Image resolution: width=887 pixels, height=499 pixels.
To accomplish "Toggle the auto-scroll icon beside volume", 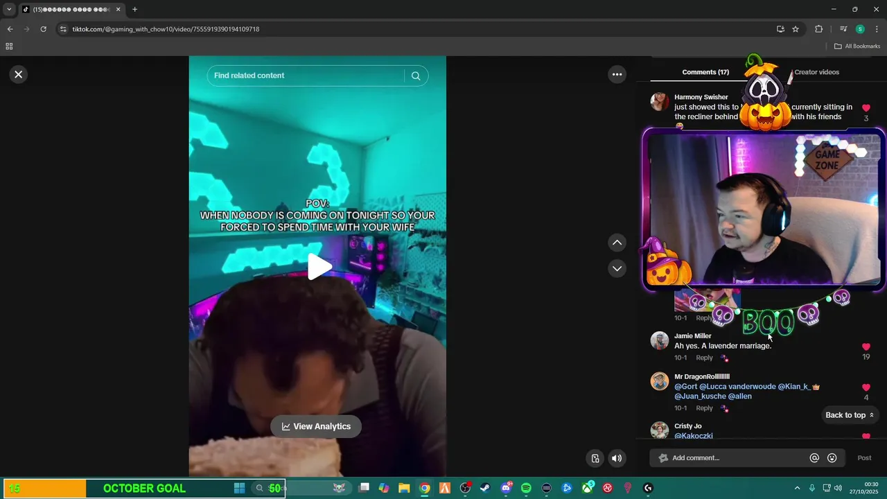I will tap(595, 458).
